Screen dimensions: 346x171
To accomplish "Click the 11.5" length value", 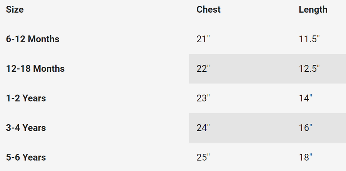I will click(309, 39).
